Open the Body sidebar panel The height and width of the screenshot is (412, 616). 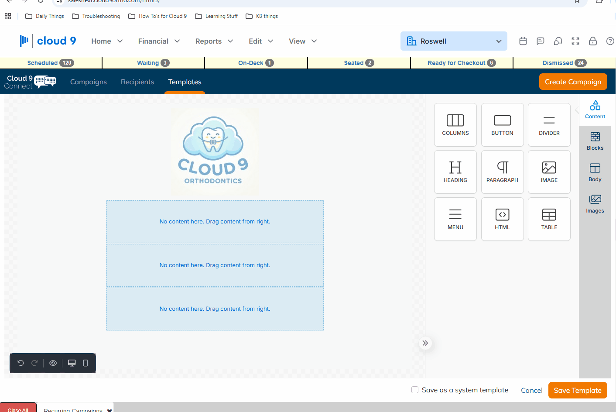[x=595, y=173]
